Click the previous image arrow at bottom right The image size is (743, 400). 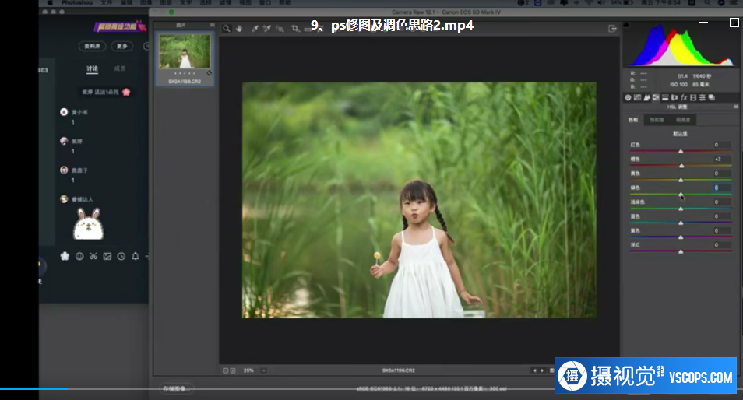click(x=535, y=370)
